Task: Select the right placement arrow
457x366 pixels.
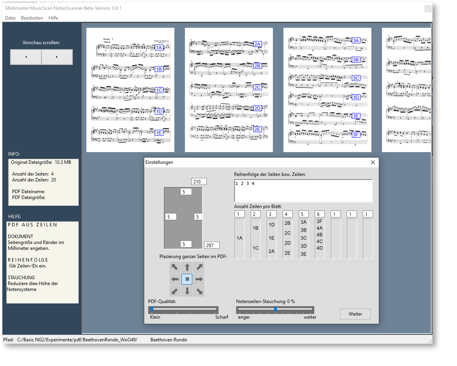Action: [199, 279]
